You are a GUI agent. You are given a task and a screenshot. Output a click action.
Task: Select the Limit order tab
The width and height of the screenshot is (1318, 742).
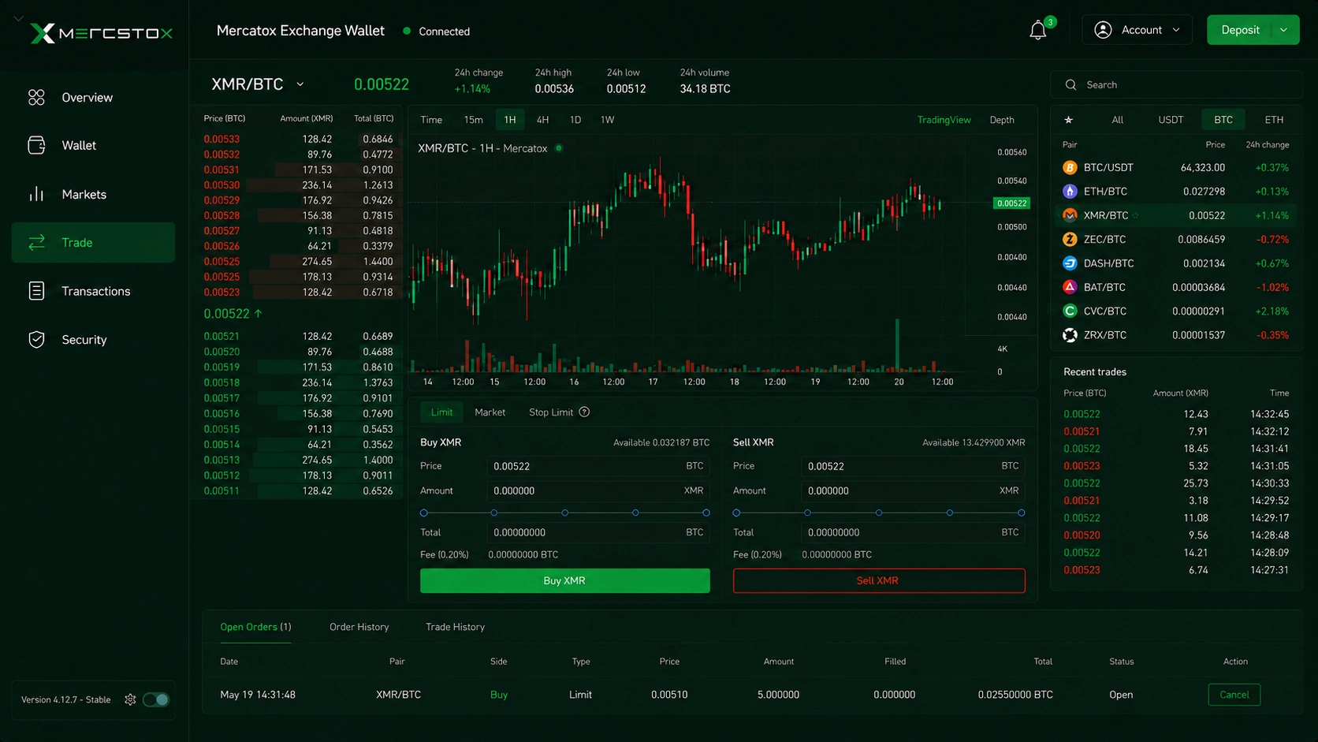[441, 412]
